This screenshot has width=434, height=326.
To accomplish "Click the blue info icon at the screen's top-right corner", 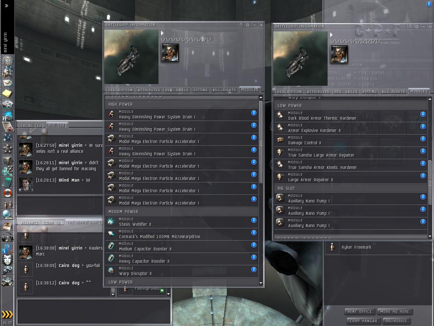I will click(430, 4).
